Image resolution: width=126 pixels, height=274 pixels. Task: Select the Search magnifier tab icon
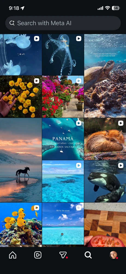coord(88,255)
